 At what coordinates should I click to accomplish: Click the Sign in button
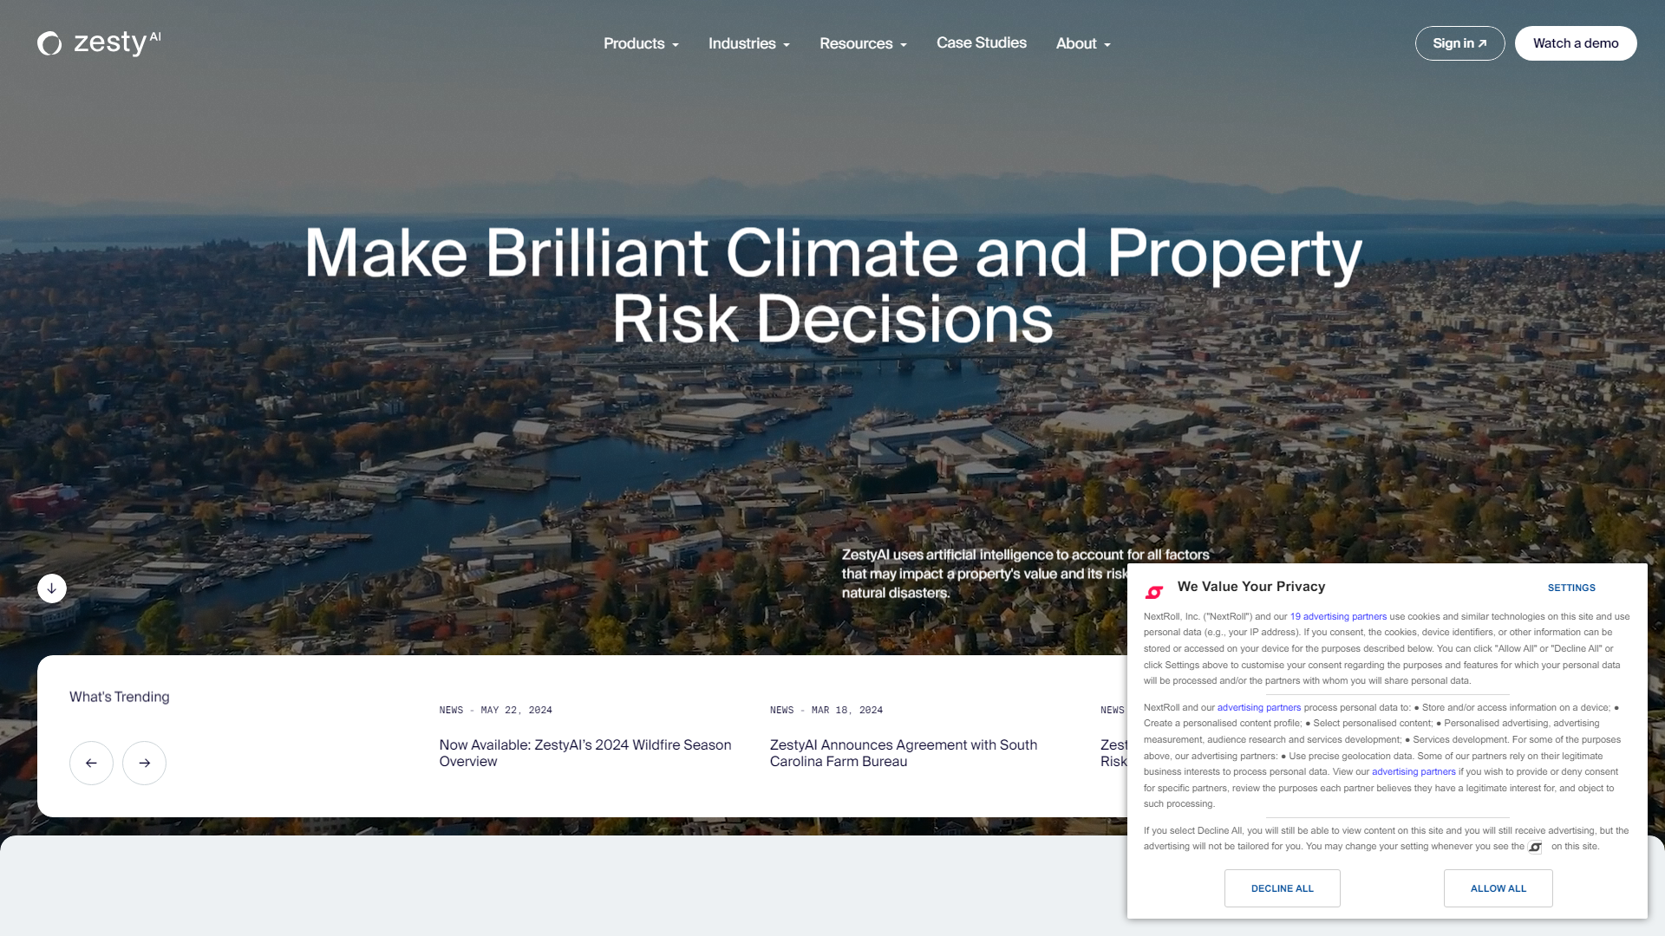point(1459,43)
